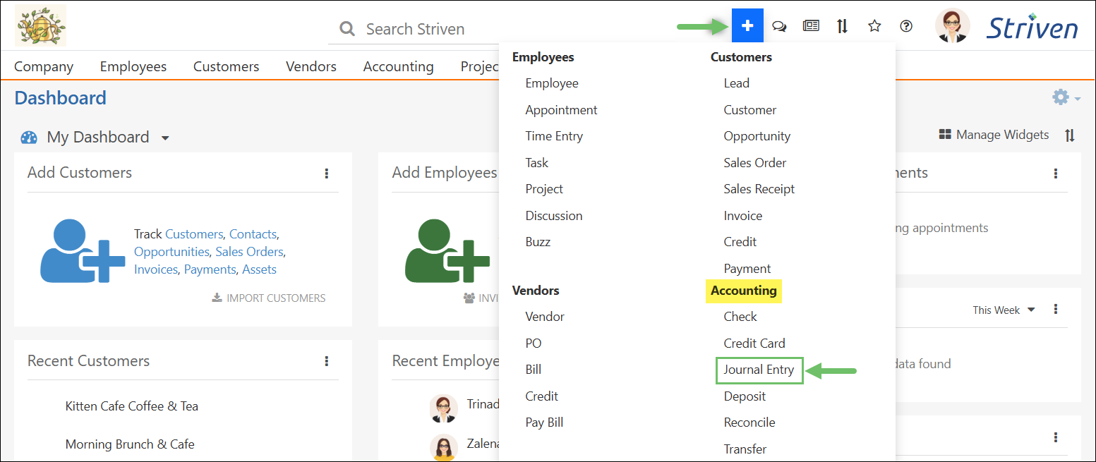Open the Opportunities link in Add Customers

click(x=171, y=252)
